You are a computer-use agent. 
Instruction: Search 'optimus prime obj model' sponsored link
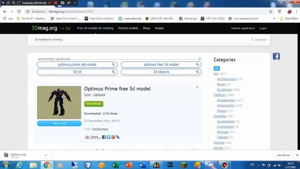click(x=77, y=65)
